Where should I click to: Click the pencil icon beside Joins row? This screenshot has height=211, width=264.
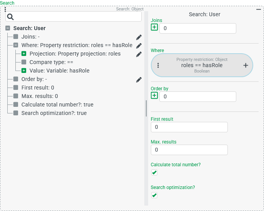pyautogui.click(x=139, y=37)
